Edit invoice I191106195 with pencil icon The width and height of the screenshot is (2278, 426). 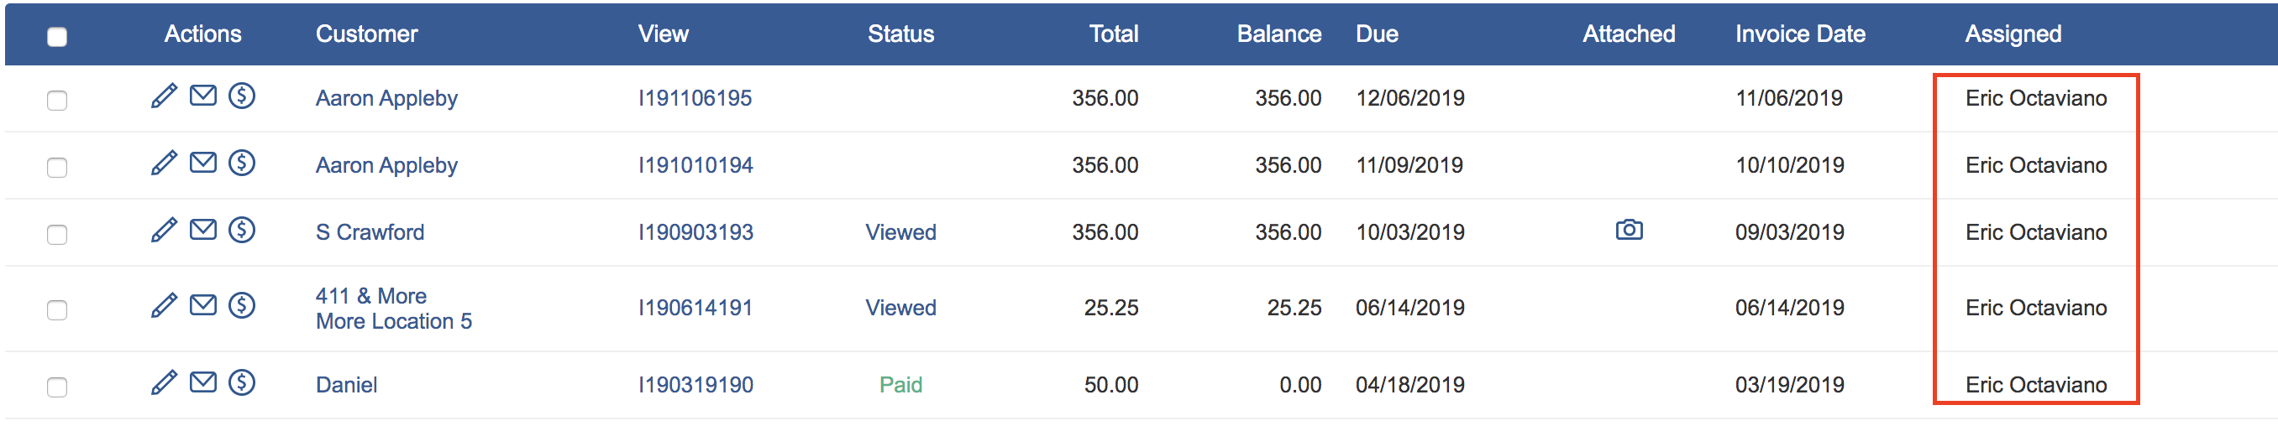[165, 96]
